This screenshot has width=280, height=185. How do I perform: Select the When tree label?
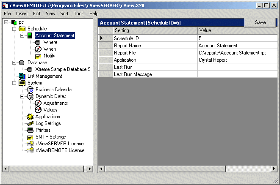(50, 49)
